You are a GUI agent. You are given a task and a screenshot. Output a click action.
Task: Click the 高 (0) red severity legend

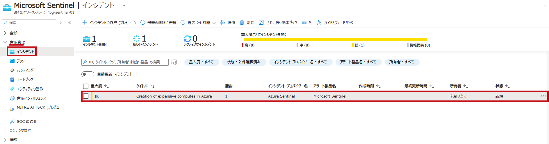248,45
